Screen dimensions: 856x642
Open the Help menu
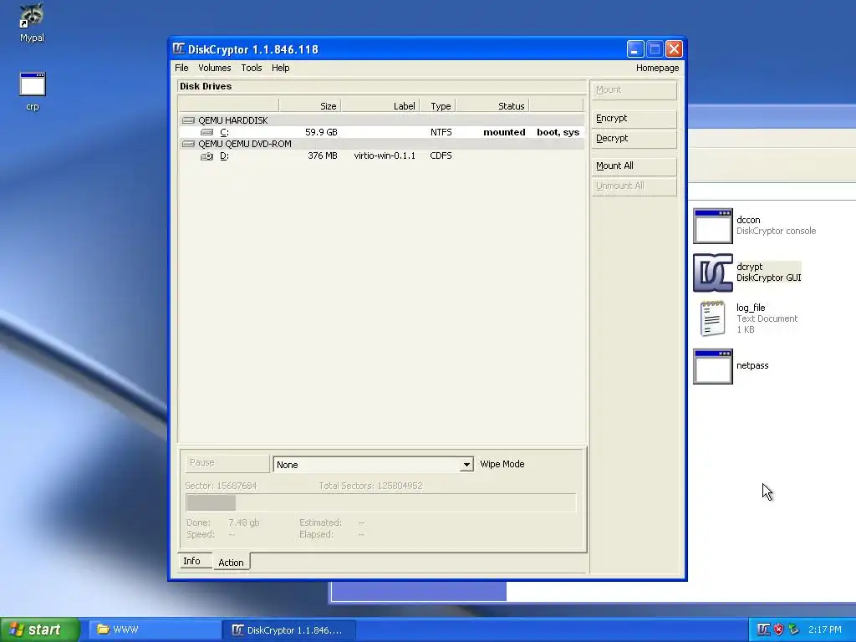point(281,68)
